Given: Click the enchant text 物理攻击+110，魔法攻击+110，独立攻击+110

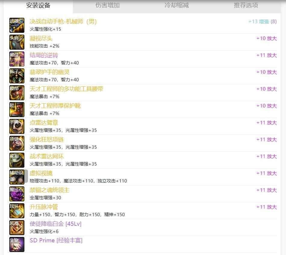Looking at the screenshot, I should click(x=79, y=181).
